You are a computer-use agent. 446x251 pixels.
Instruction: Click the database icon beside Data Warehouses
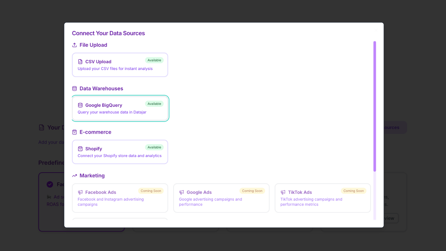(x=74, y=88)
